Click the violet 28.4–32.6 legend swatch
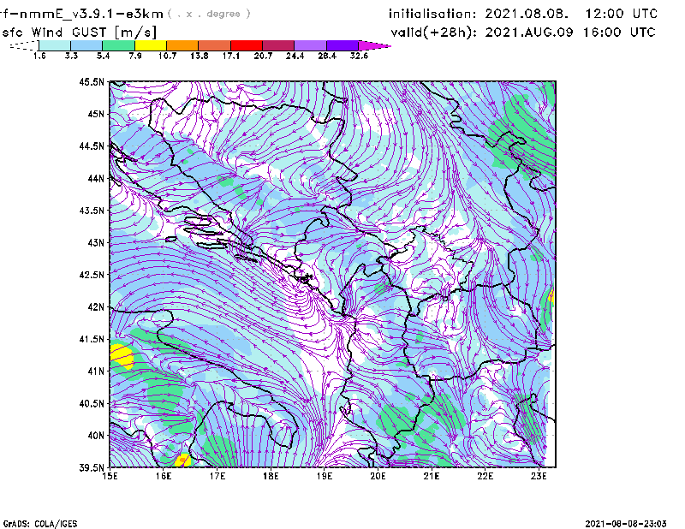Image resolution: width=685 pixels, height=529 pixels. (342, 45)
